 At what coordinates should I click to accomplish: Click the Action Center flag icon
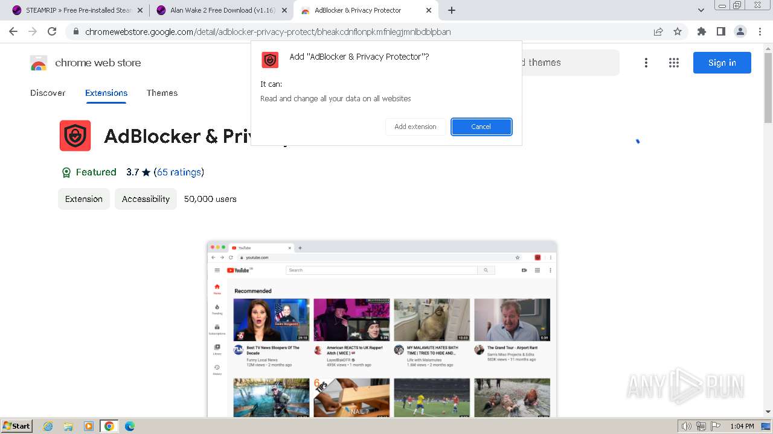pyautogui.click(x=716, y=426)
